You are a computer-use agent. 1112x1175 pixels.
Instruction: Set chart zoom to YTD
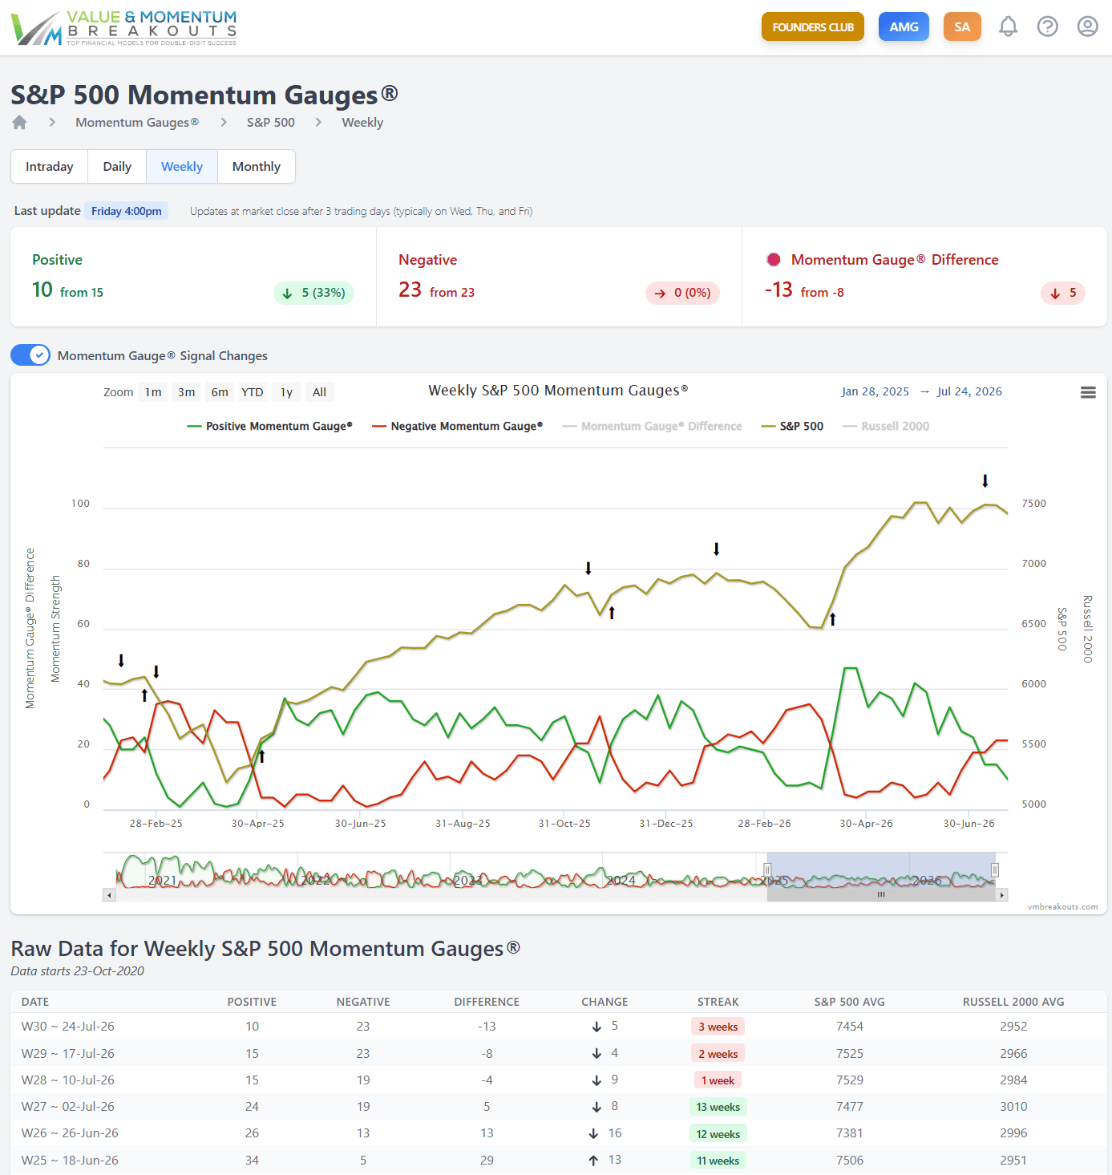coord(253,392)
